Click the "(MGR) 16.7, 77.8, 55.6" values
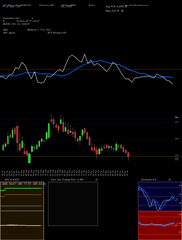The image size is (182, 240). (x=39, y=30)
